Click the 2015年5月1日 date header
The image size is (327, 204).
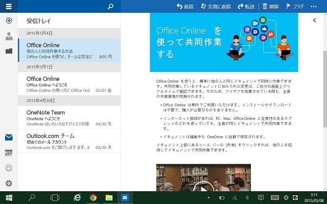(x=69, y=67)
